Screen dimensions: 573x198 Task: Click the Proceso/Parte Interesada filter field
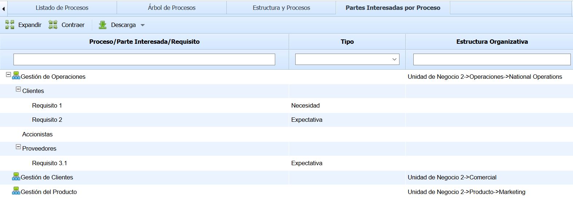point(144,59)
